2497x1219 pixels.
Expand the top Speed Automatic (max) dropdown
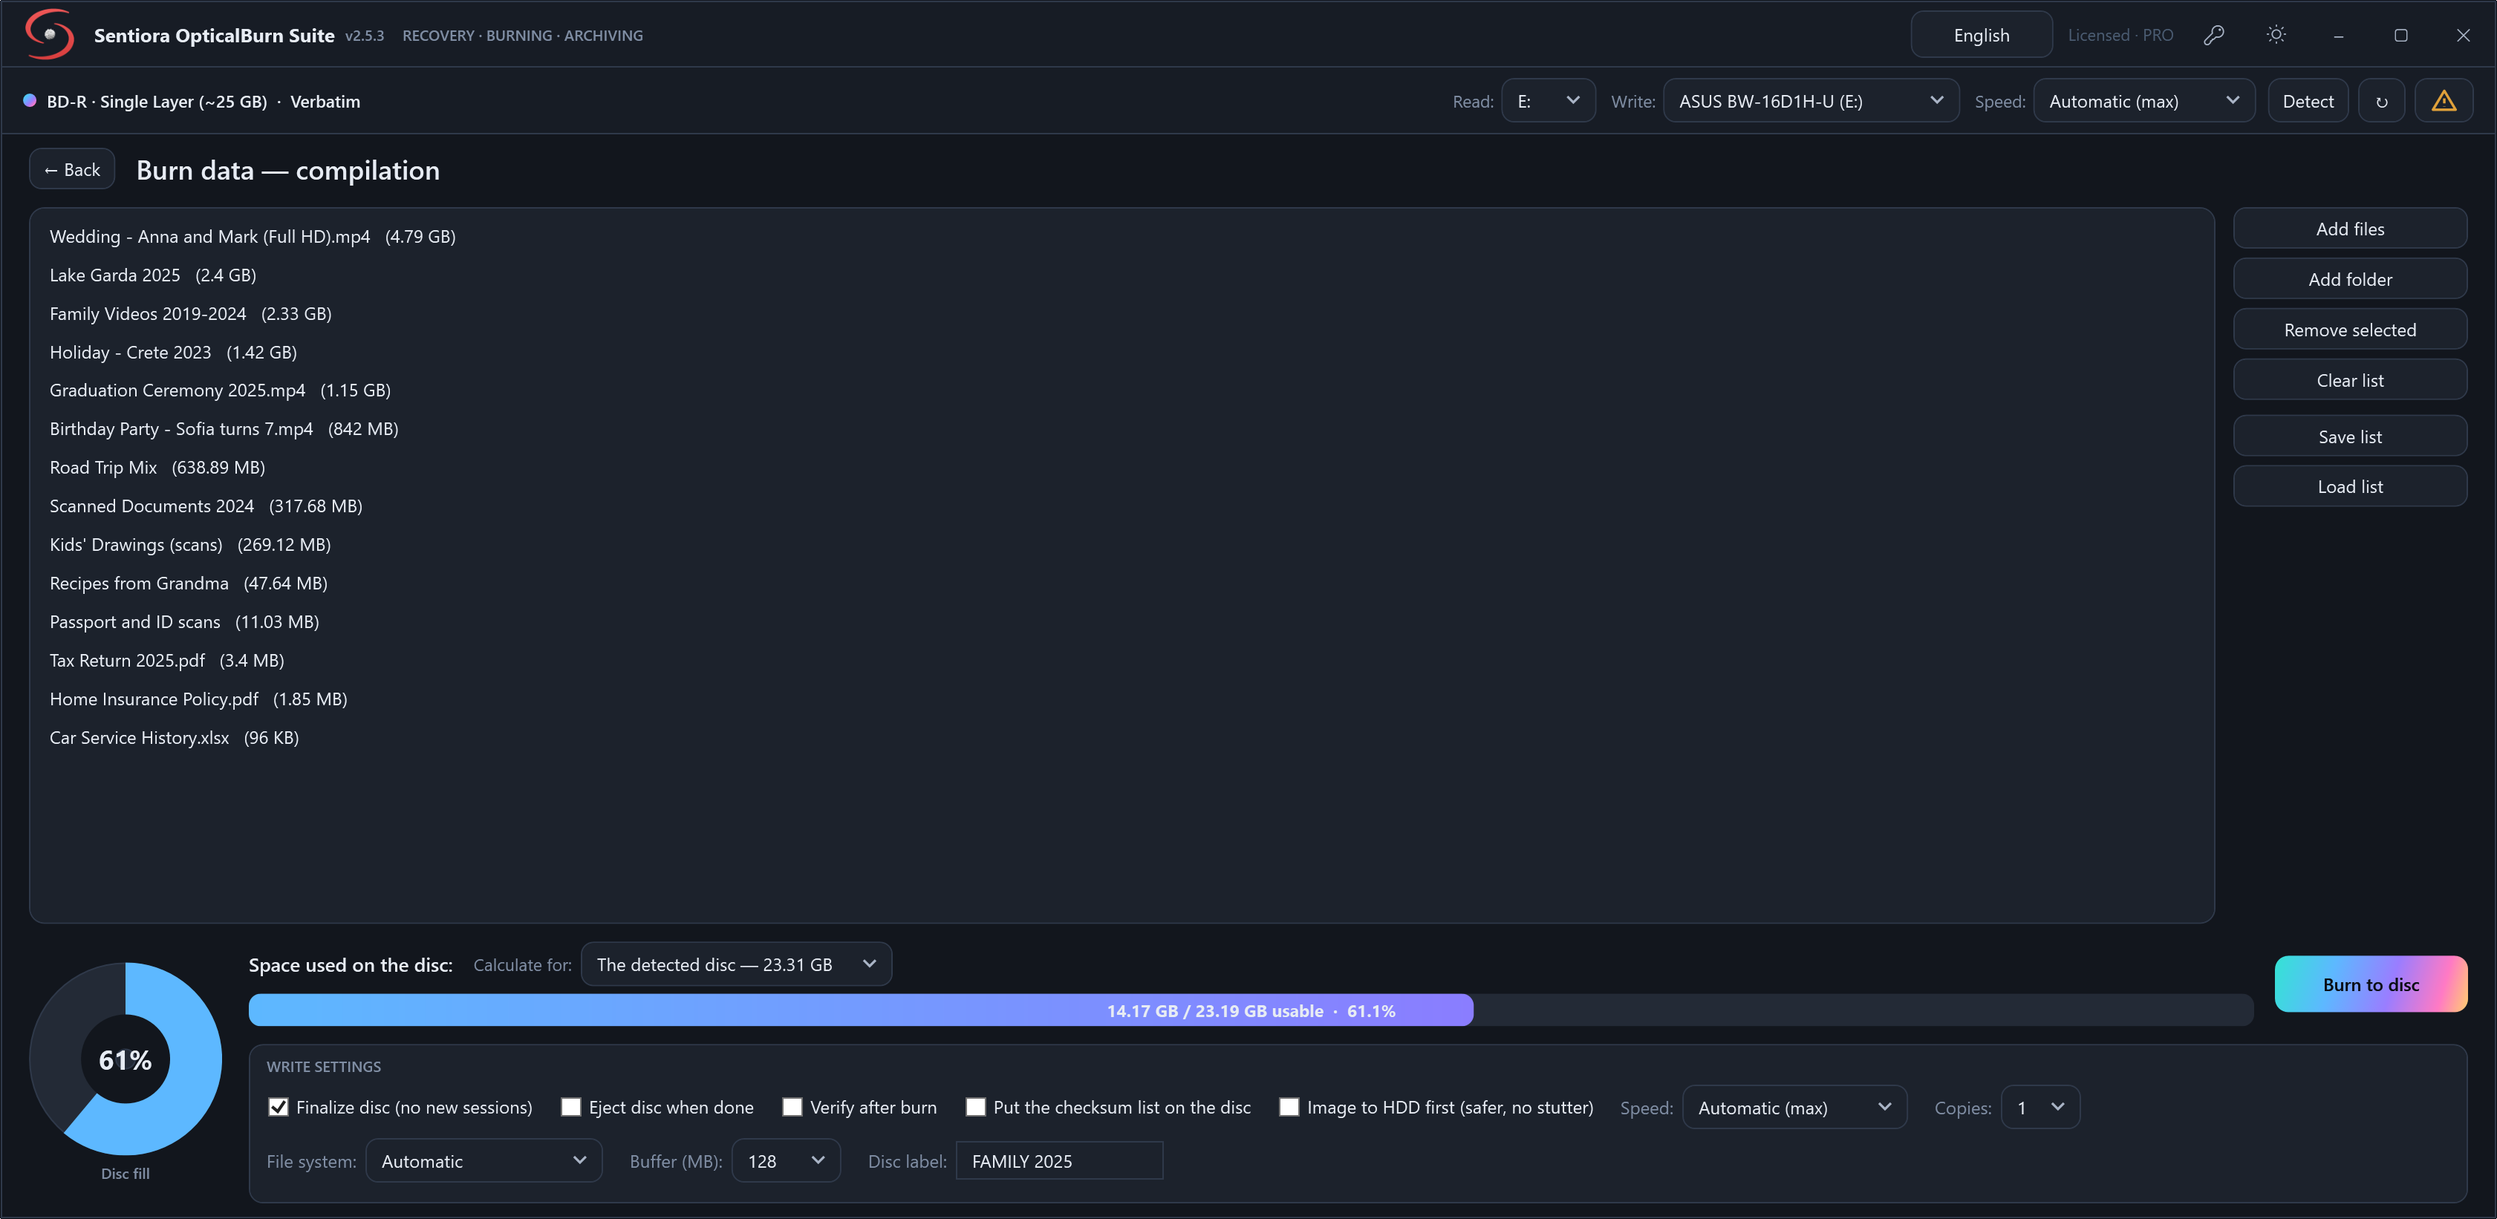2144,101
